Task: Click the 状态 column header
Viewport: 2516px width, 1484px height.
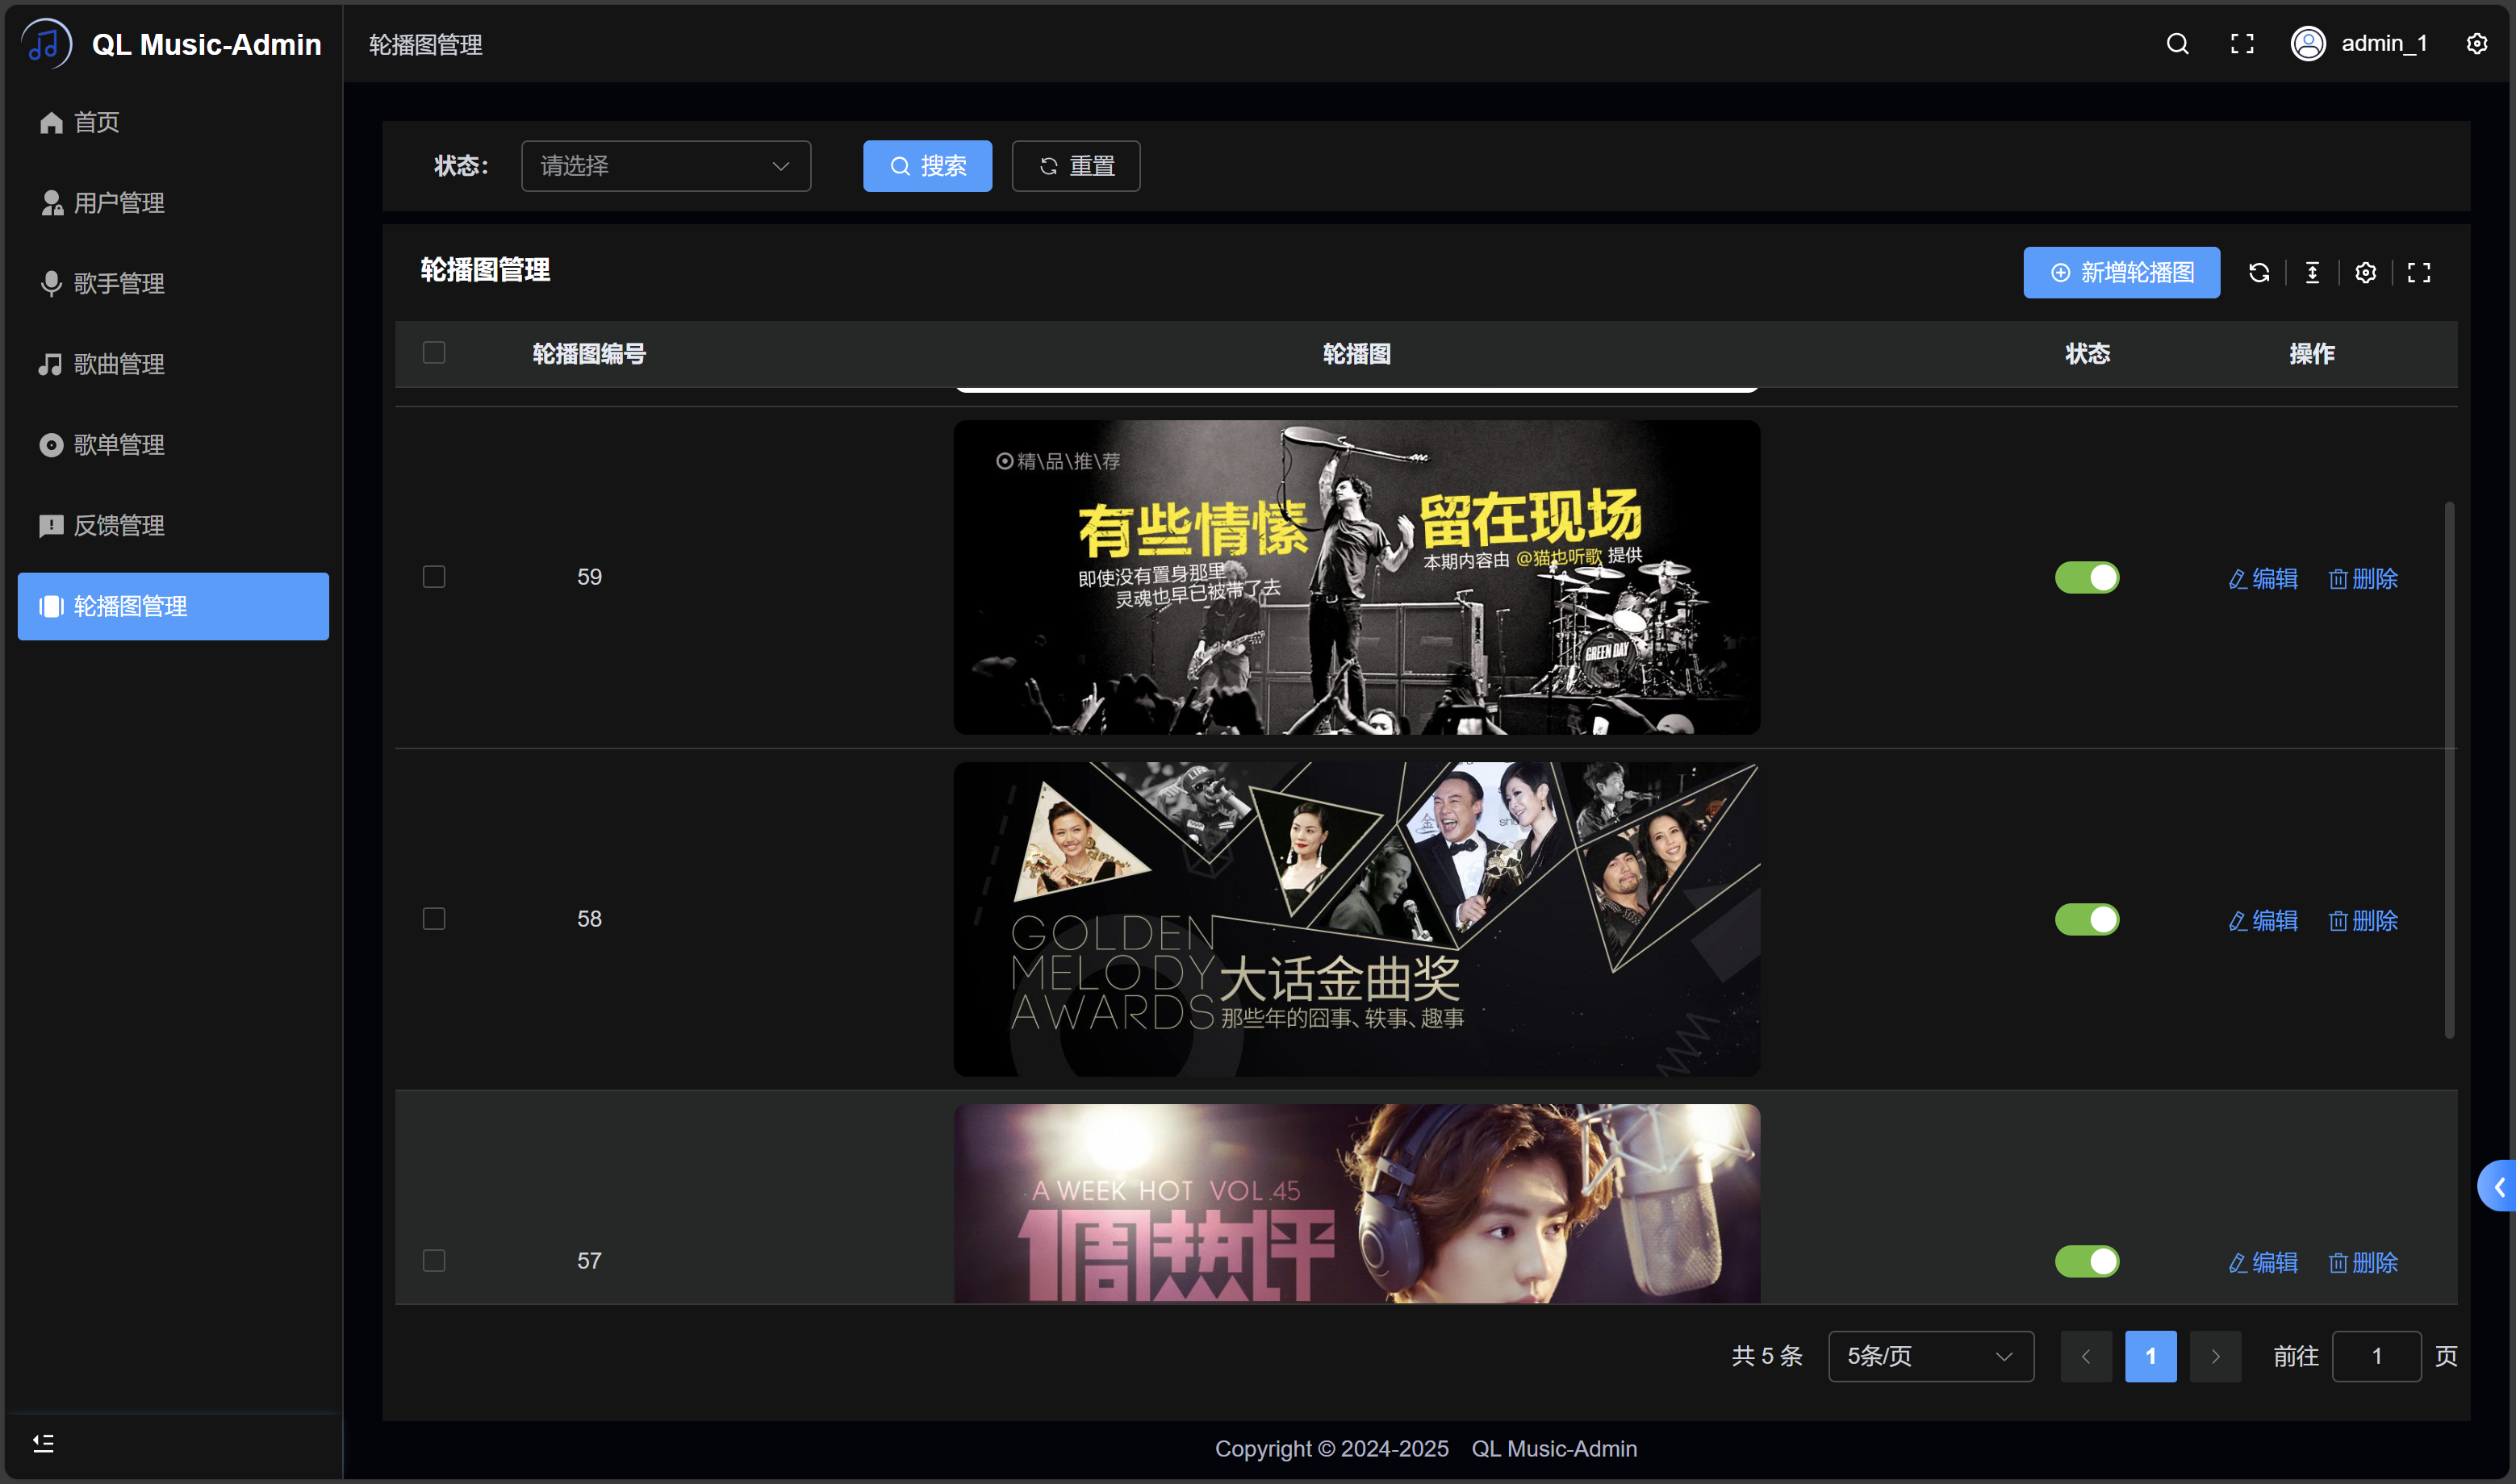Action: [2087, 354]
